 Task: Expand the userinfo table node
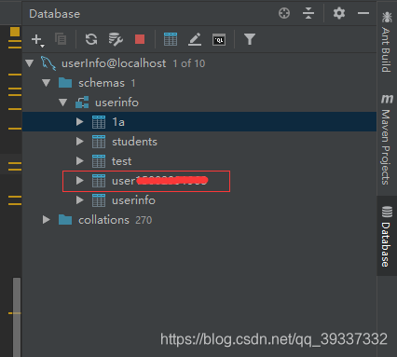(80, 200)
